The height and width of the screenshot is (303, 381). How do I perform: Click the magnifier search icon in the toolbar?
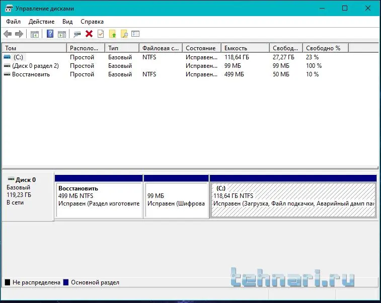(124, 34)
